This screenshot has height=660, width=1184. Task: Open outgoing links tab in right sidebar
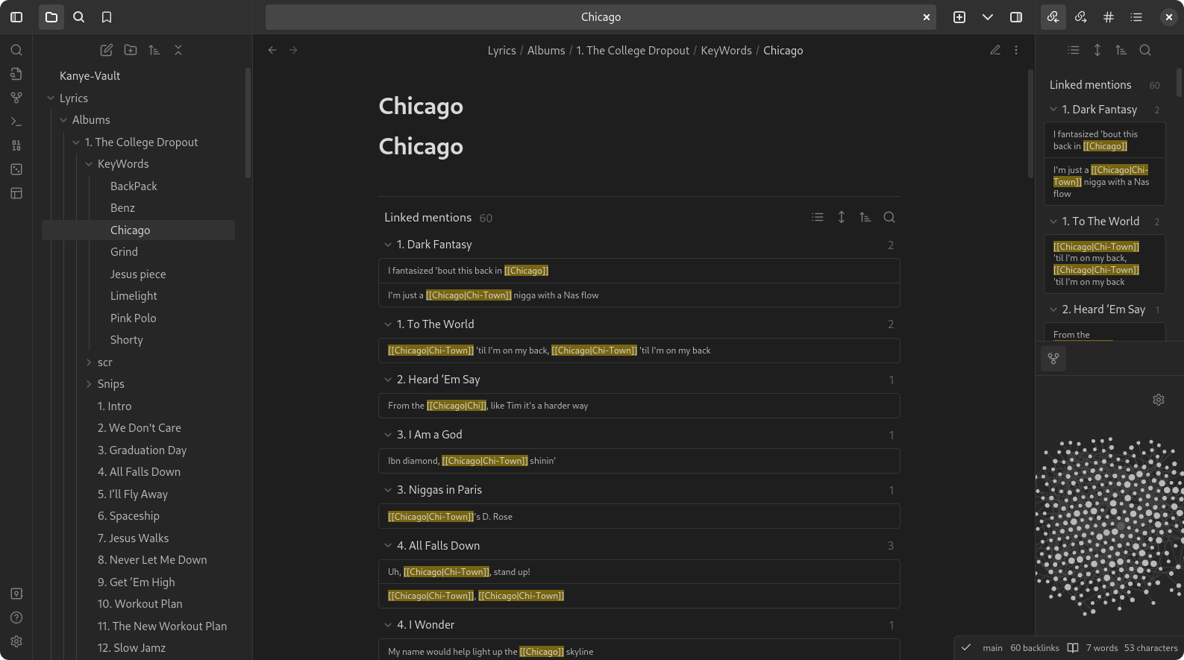pyautogui.click(x=1080, y=17)
